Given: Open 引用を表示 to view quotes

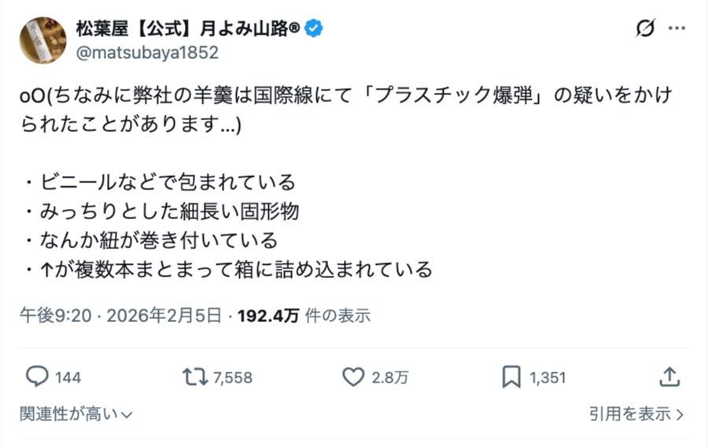Looking at the screenshot, I should click(x=637, y=413).
